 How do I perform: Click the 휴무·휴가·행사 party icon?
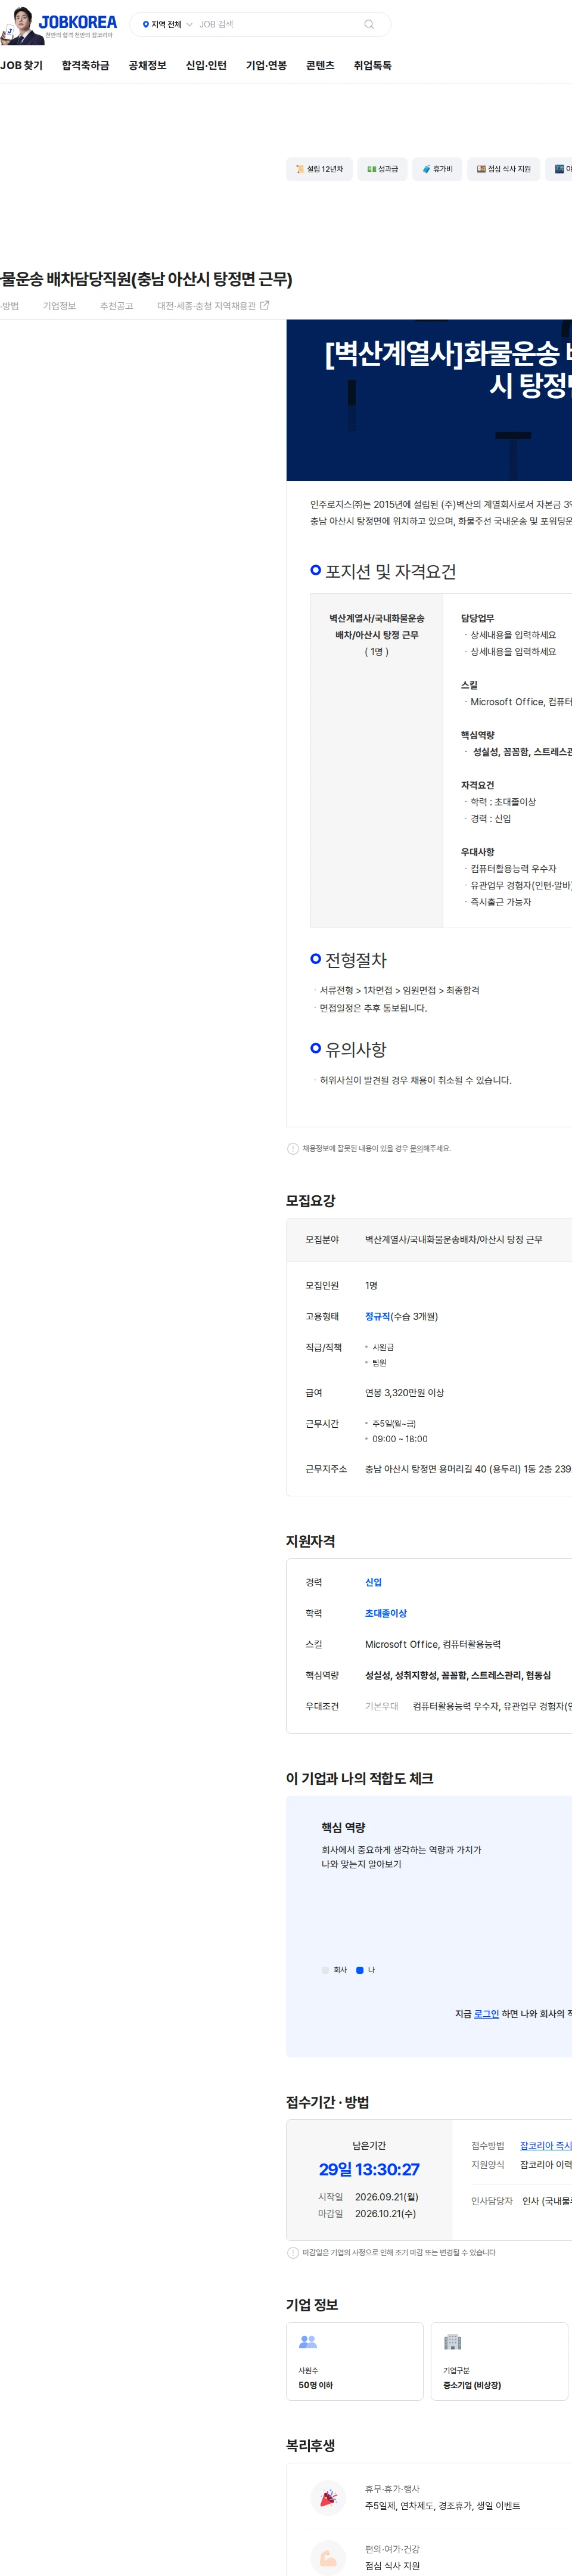328,2497
